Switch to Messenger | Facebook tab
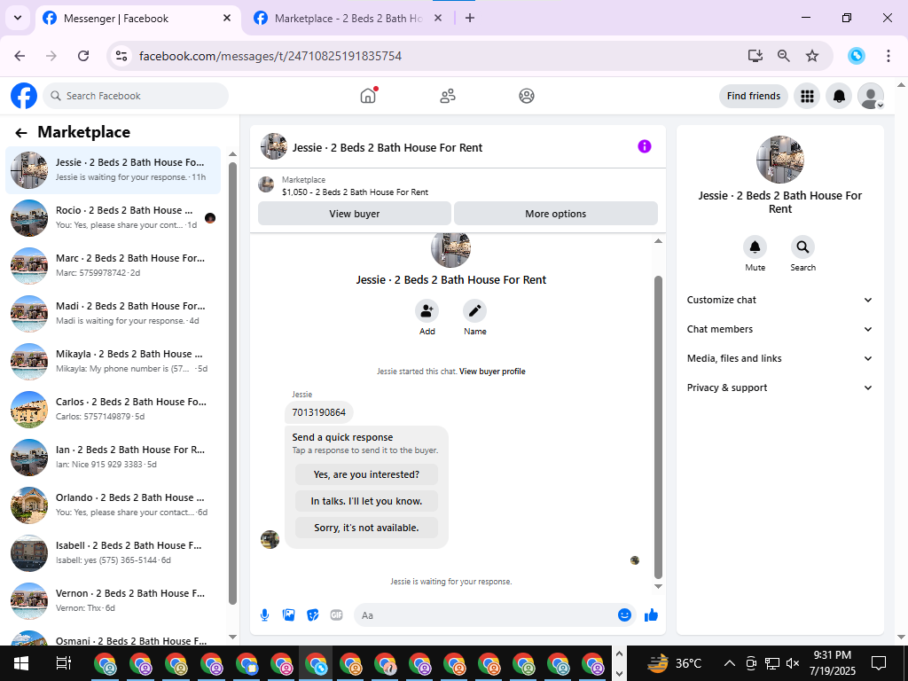 point(137,19)
